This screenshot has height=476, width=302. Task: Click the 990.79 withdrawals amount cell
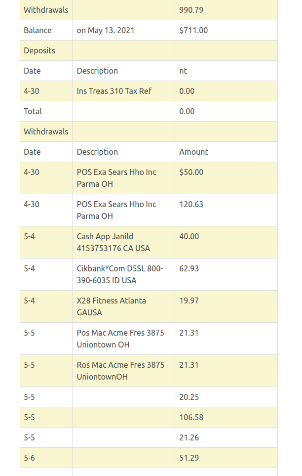pyautogui.click(x=191, y=10)
